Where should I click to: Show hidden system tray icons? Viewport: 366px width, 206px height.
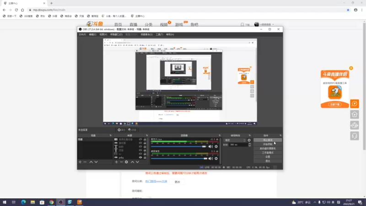pos(315,202)
